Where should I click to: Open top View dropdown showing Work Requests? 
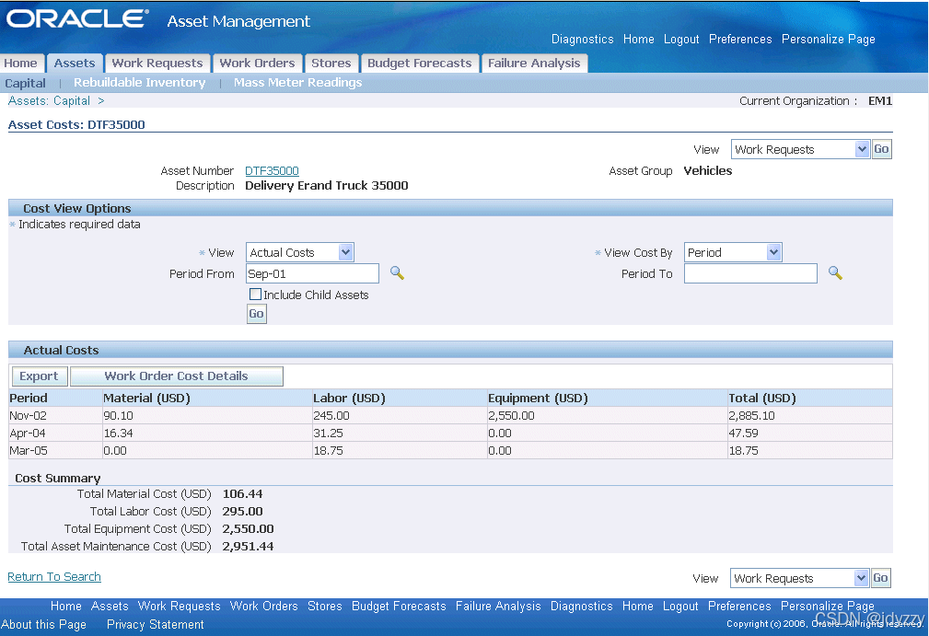click(800, 149)
